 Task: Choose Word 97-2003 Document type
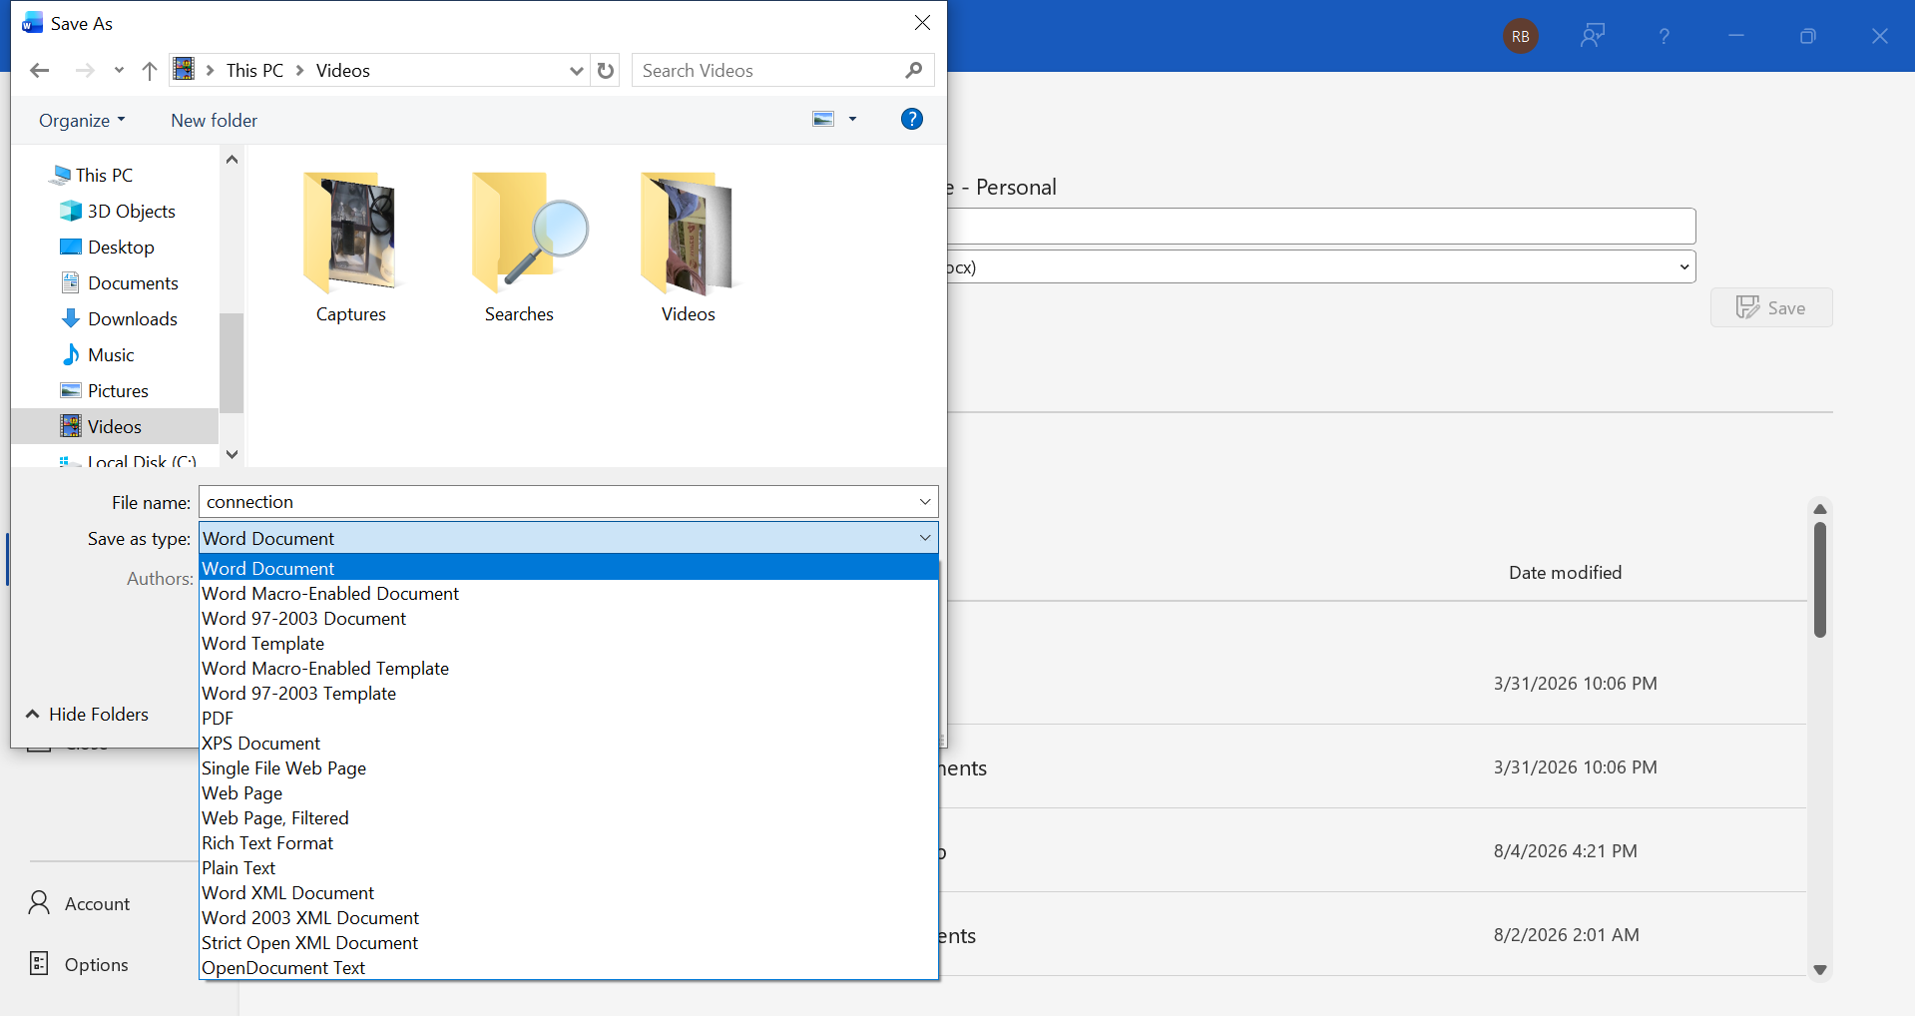click(569, 619)
